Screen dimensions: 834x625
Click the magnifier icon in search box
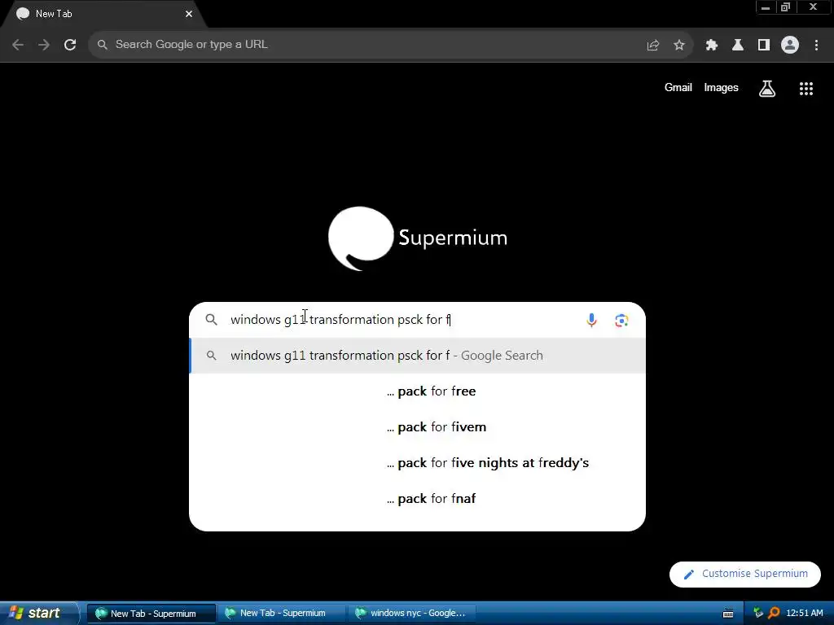point(211,319)
